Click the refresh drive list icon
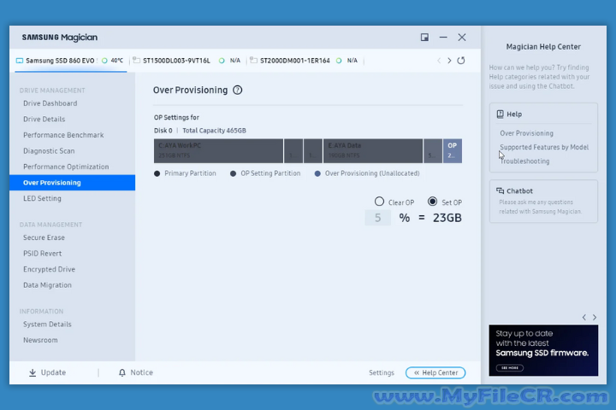 [461, 61]
